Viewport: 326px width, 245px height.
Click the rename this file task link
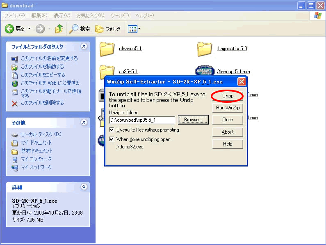[49, 58]
